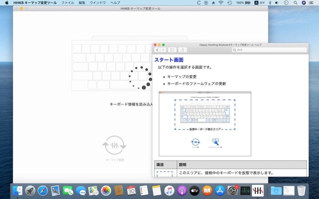Minimize the HHKB キーマップ変更ツール window

[x=21, y=8]
